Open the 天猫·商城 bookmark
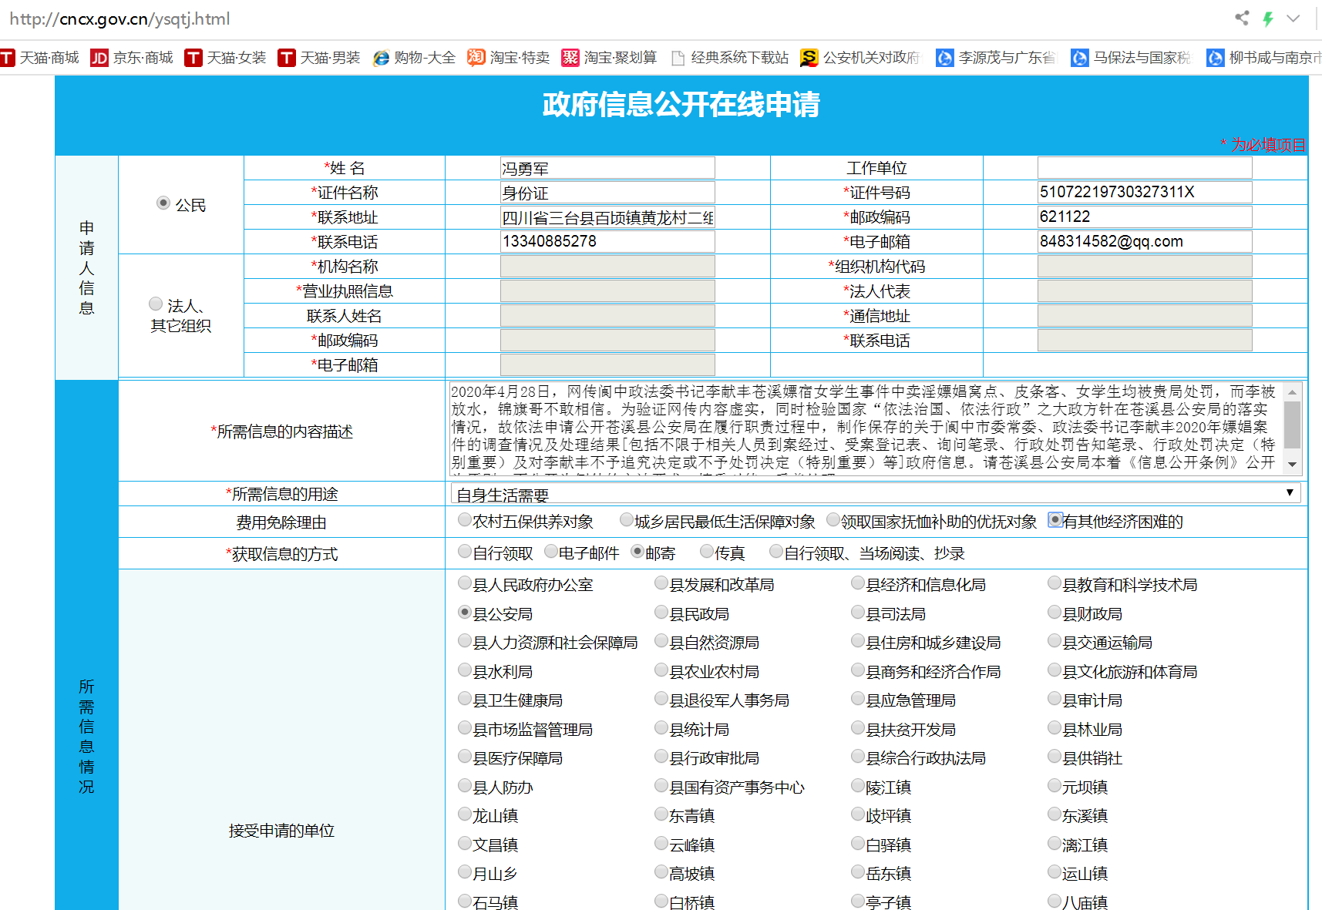 [40, 58]
